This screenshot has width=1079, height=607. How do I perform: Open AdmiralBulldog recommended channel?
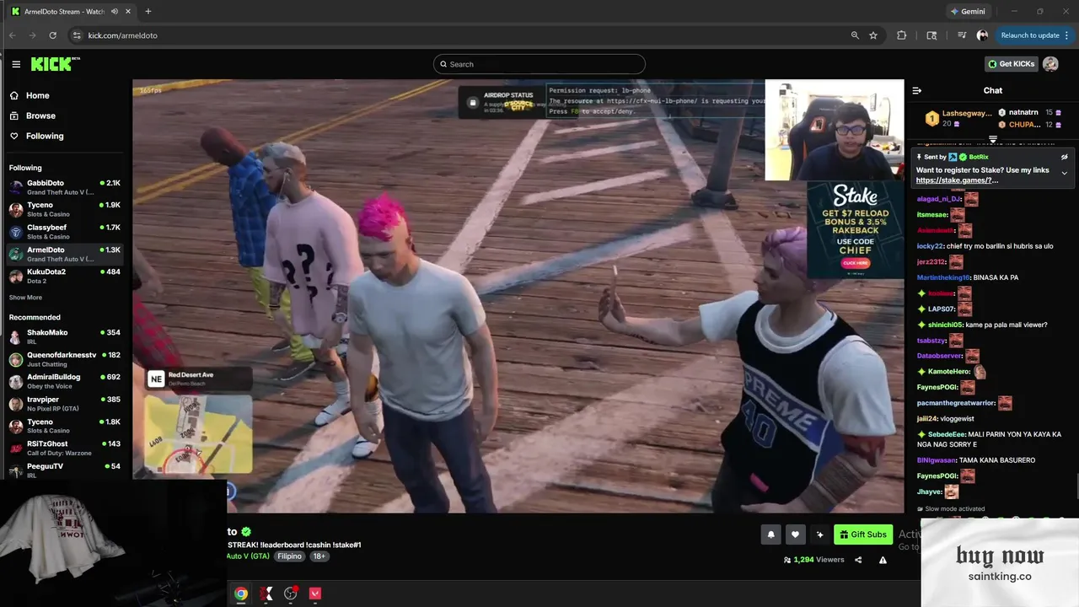pos(65,381)
